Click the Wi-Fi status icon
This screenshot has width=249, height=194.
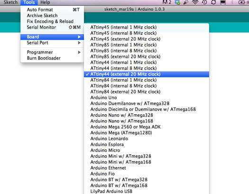coord(195,2)
